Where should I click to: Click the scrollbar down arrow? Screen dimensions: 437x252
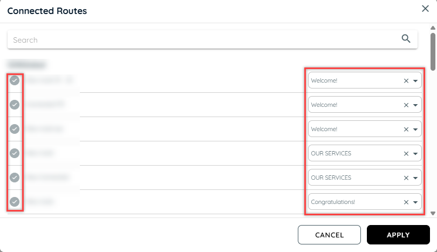pos(433,214)
